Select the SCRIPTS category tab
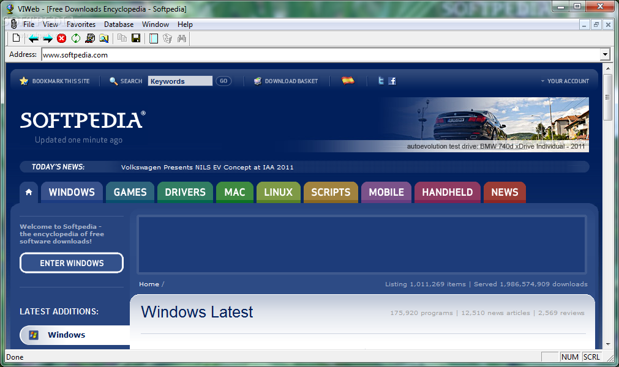This screenshot has height=367, width=619. 331,193
